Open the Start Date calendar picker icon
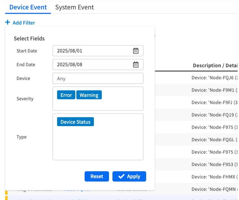This screenshot has width=239, height=200. pyautogui.click(x=136, y=51)
